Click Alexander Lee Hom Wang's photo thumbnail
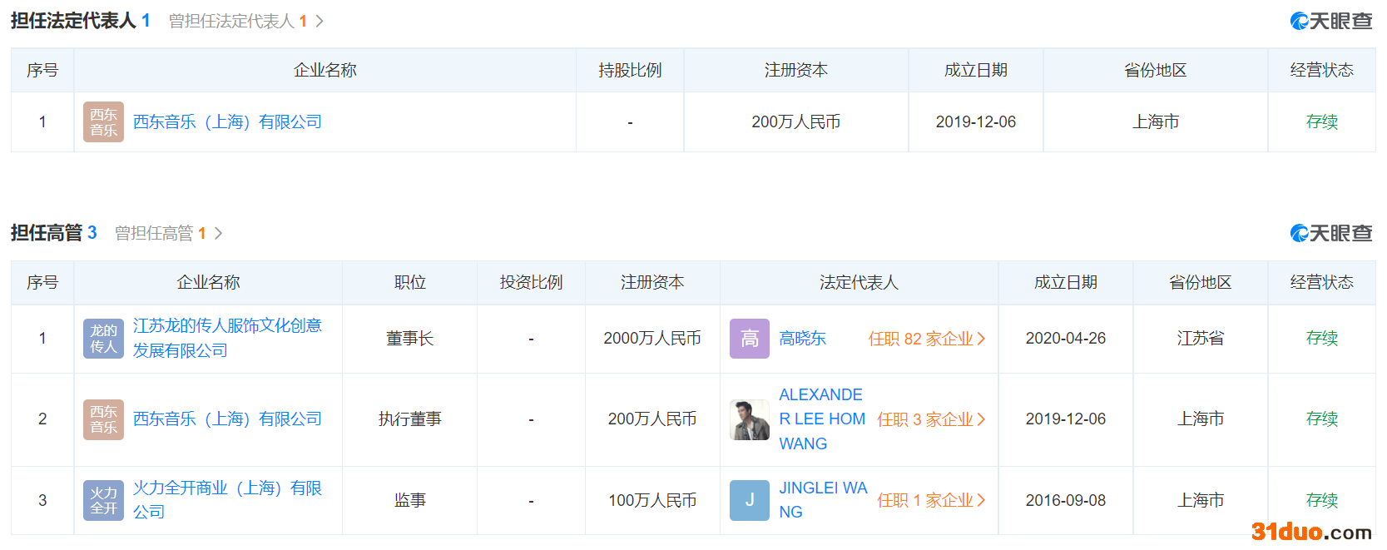 [749, 419]
